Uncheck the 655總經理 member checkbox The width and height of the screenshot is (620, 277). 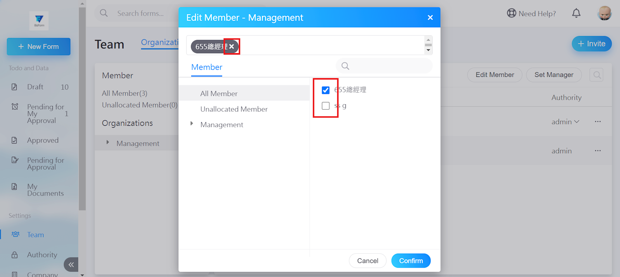tap(326, 90)
